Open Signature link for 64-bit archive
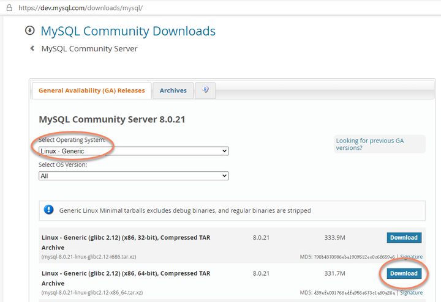Viewport: 441px width, 302px height. pyautogui.click(x=411, y=292)
